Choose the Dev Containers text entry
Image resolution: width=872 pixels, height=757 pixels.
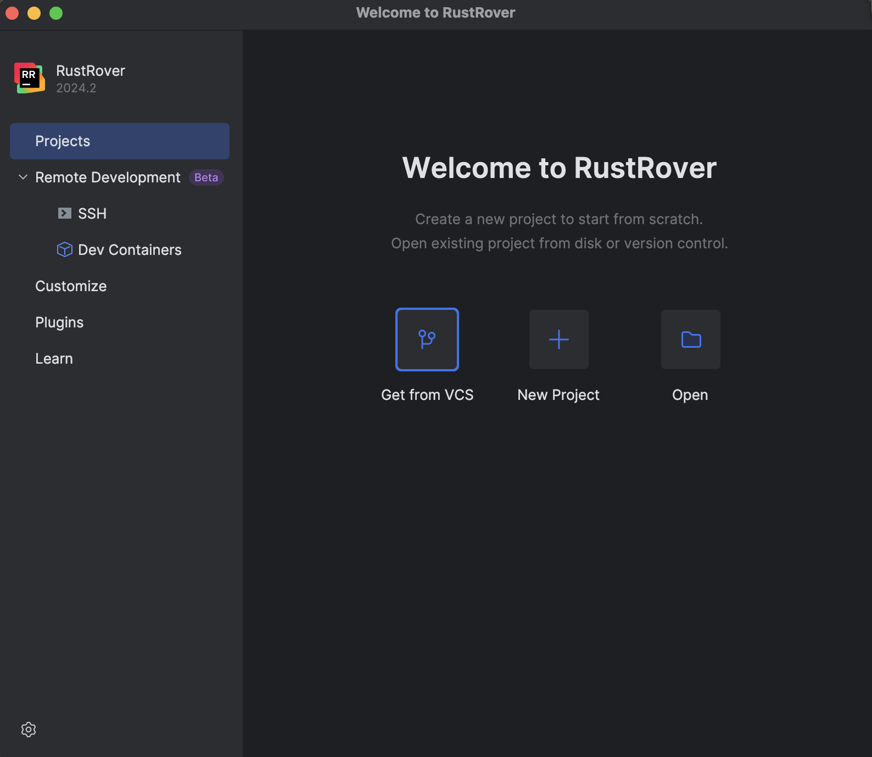point(130,250)
